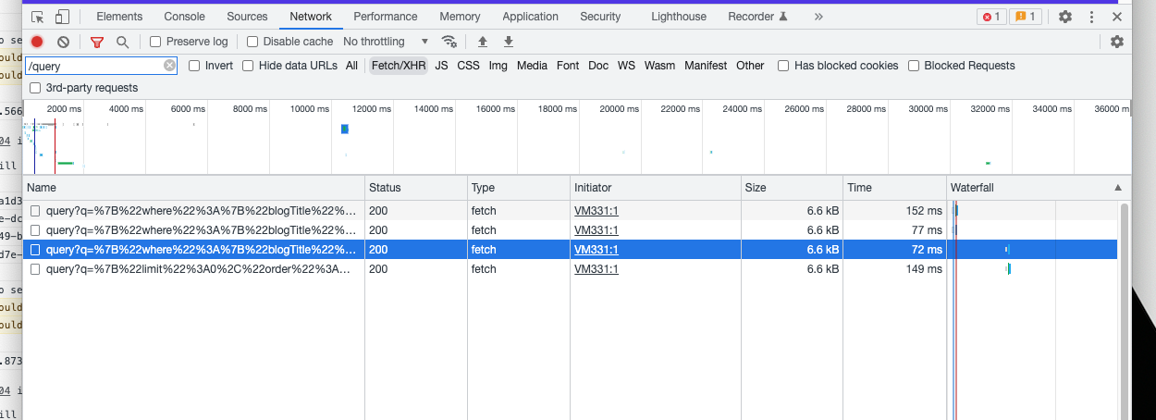Check the Disable cache option
Image resolution: width=1156 pixels, height=420 pixels.
click(x=252, y=42)
